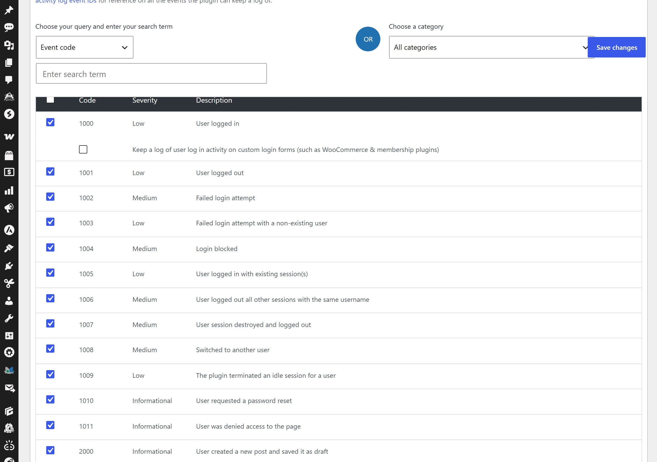Click the Description column header
This screenshot has width=657, height=462.
point(214,100)
